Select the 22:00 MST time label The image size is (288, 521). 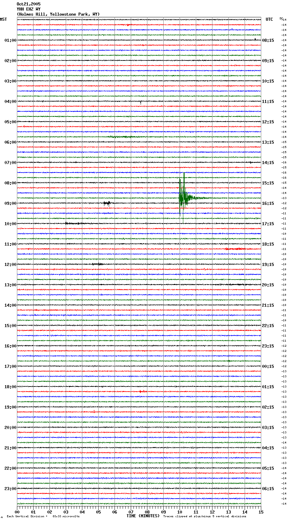tap(10, 468)
